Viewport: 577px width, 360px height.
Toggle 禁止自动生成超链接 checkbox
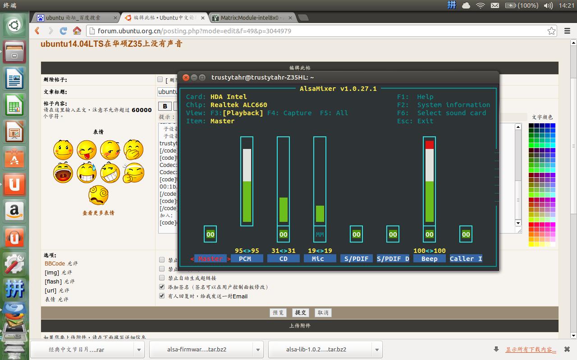pos(162,278)
